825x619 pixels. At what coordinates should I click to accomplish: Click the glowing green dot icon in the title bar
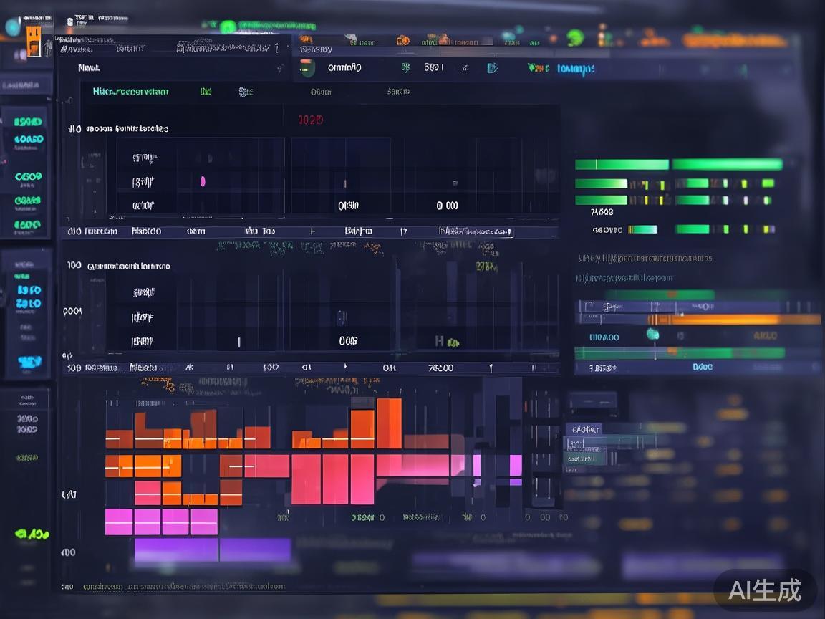(x=228, y=27)
